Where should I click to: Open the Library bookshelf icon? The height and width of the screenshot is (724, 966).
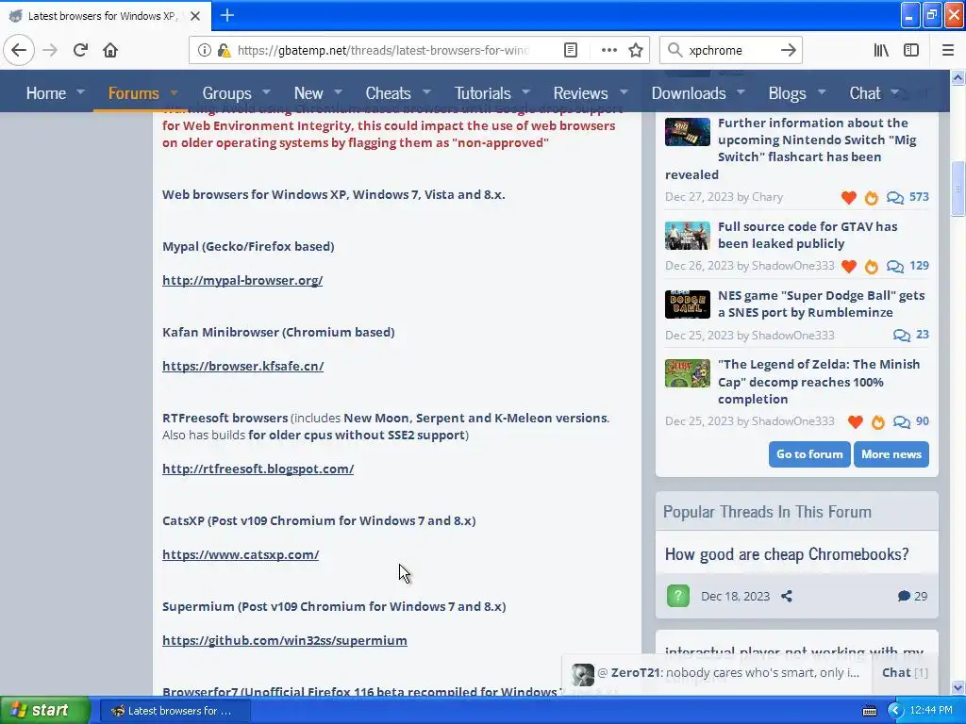[881, 50]
